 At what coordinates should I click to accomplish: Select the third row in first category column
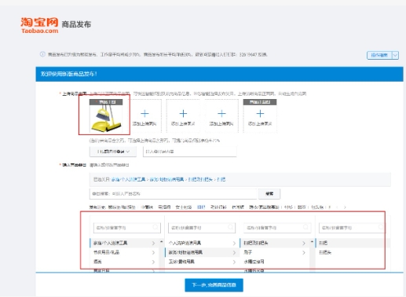click(x=124, y=262)
